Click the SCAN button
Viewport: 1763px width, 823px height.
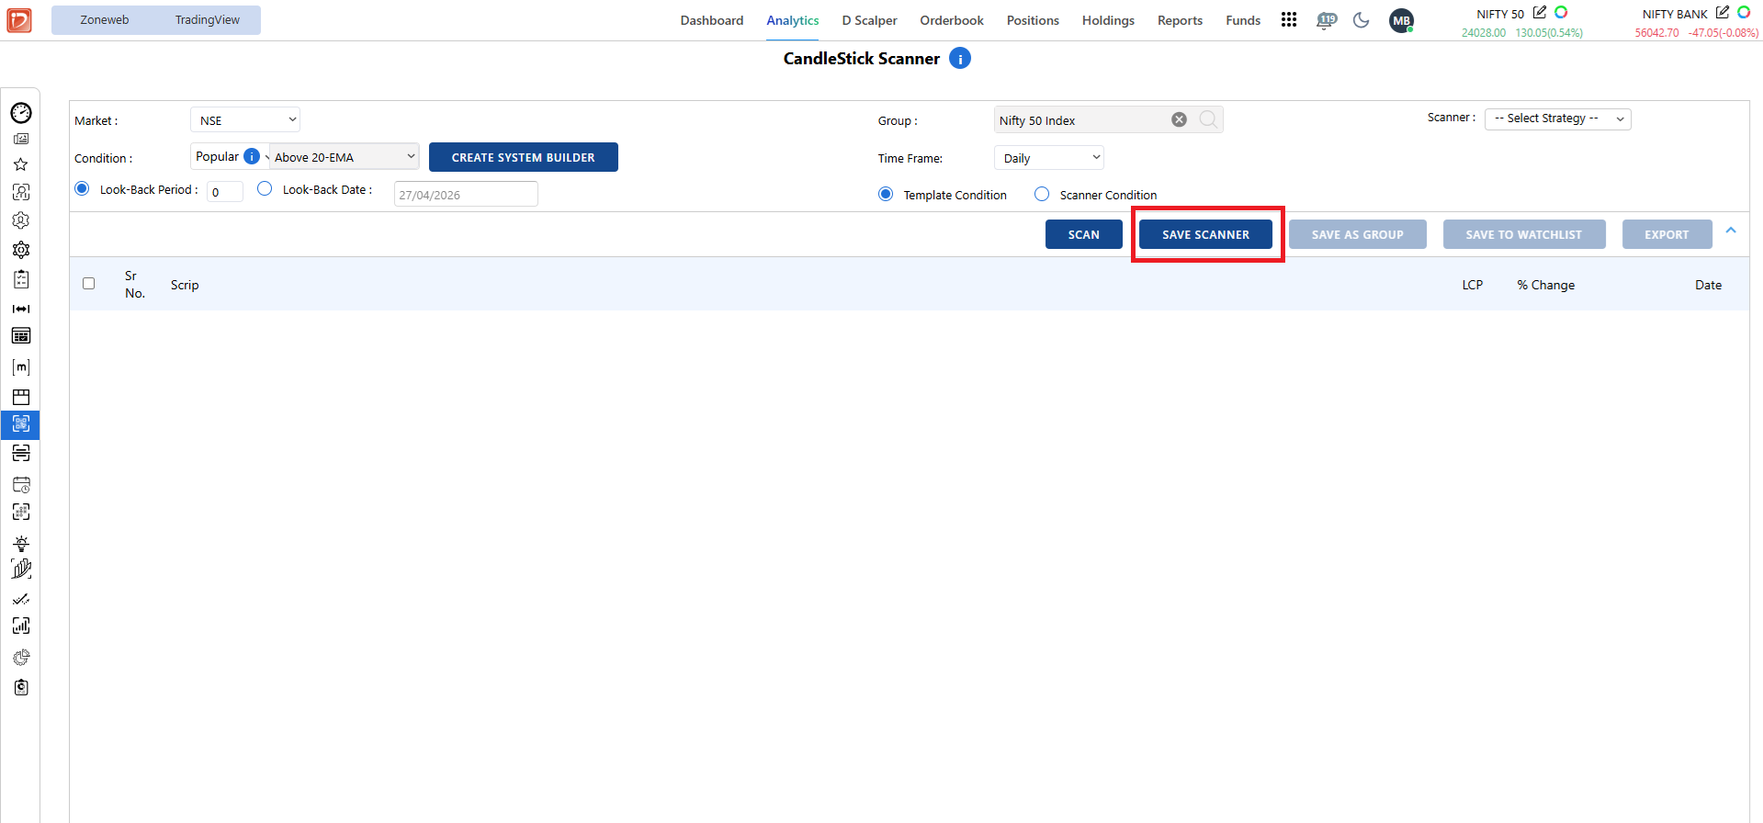click(x=1083, y=235)
